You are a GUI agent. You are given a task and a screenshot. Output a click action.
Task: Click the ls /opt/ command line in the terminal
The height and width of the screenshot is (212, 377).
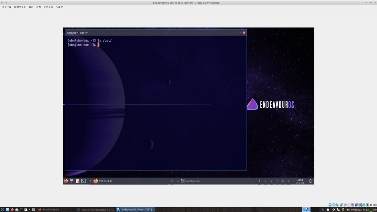coord(90,41)
